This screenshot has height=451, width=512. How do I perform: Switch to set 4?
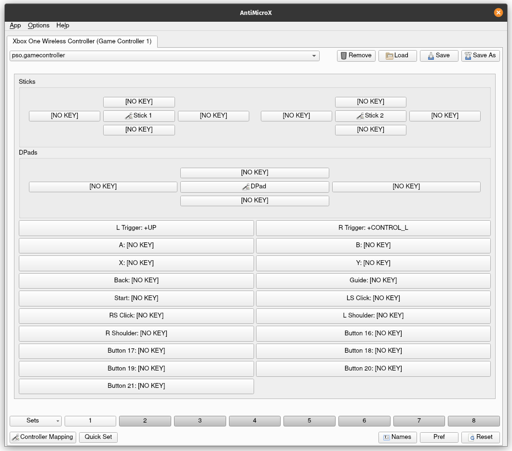(x=255, y=421)
